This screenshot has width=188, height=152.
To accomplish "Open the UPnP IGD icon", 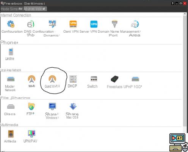I will tap(135, 79).
